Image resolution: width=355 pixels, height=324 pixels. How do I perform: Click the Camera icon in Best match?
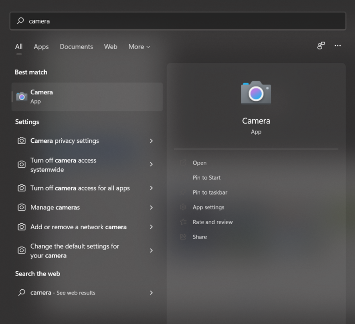point(22,97)
